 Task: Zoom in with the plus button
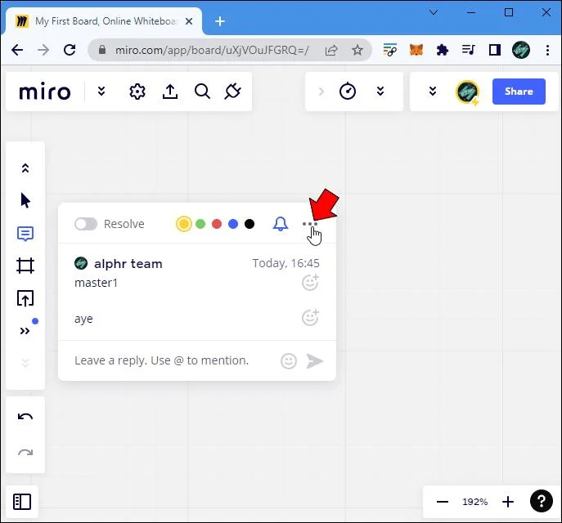tap(508, 502)
